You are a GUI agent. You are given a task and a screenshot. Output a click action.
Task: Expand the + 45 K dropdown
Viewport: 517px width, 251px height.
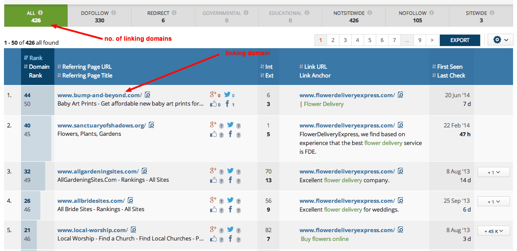(x=493, y=231)
